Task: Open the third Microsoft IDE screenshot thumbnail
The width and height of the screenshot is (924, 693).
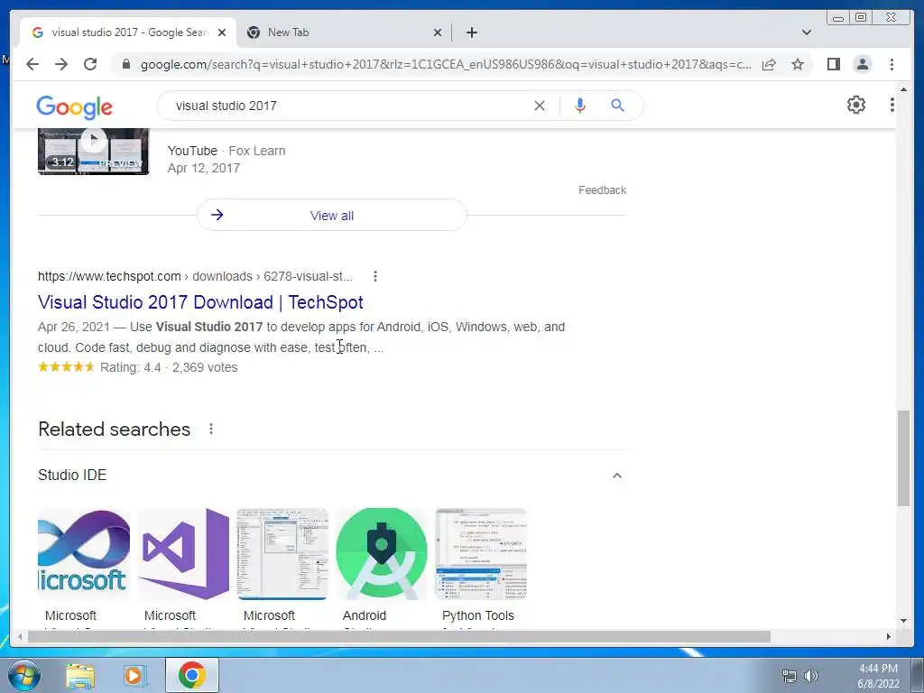Action: click(x=282, y=554)
